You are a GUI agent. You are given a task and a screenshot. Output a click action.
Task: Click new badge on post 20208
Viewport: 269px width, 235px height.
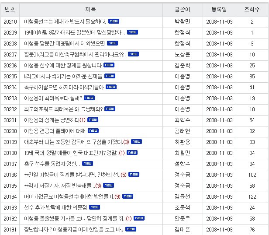[112, 43]
